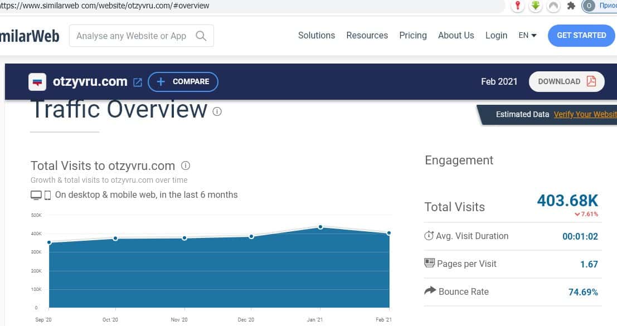Click the Traffic Overview info icon

[x=217, y=111]
